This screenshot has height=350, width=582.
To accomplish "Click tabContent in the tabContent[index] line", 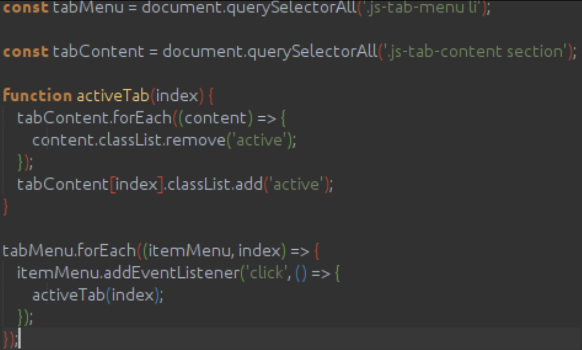I will 62,185.
